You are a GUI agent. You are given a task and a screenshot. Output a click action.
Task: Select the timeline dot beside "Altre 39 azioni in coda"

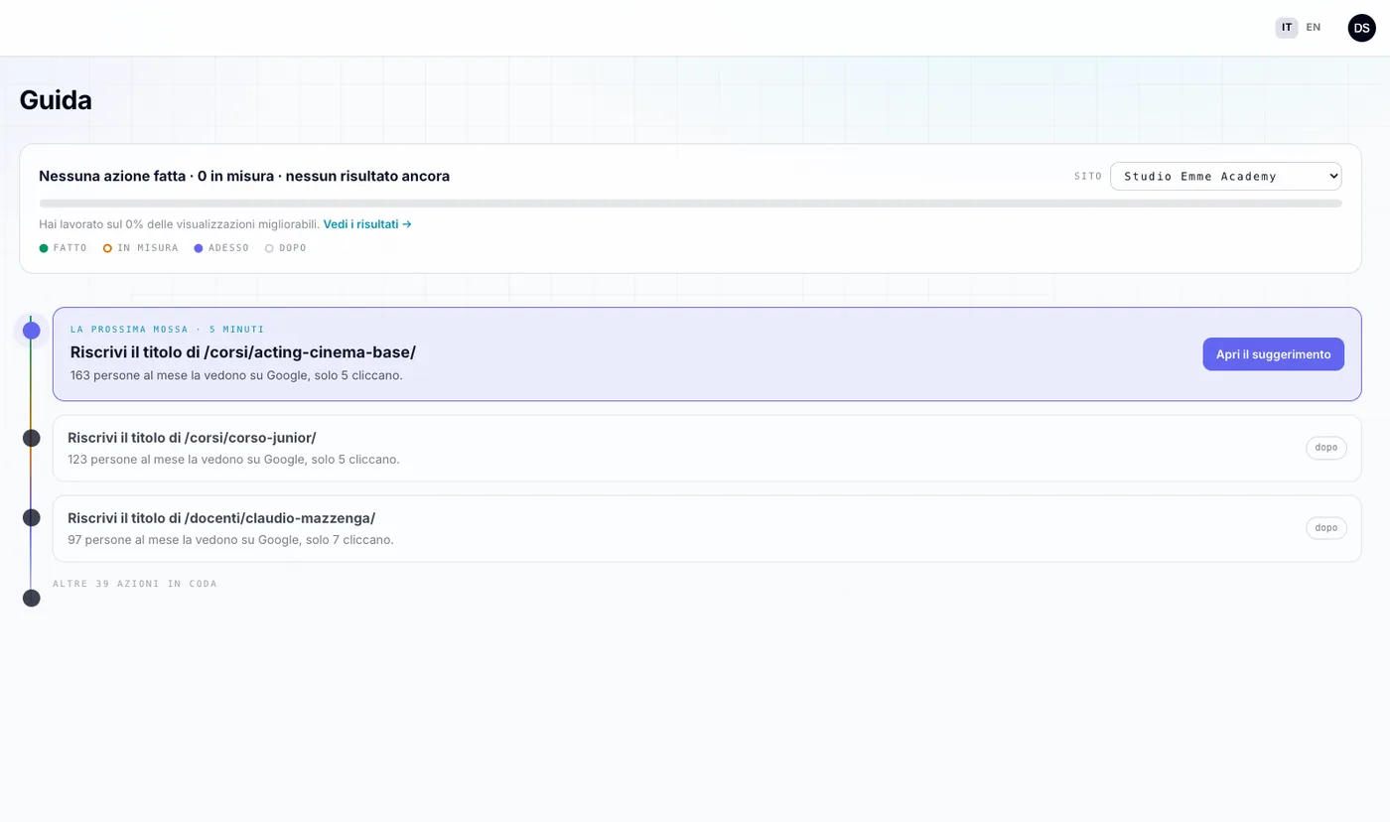[x=32, y=598]
